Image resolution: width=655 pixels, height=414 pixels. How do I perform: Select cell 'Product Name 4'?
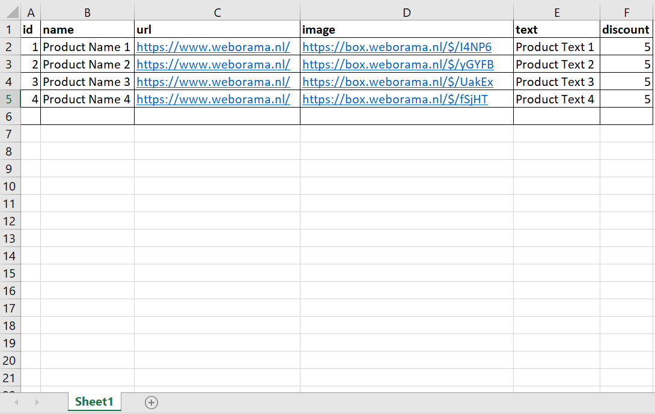click(87, 99)
